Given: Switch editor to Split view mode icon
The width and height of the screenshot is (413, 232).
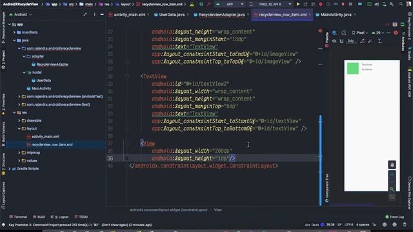Looking at the screenshot, I should pos(394,24).
